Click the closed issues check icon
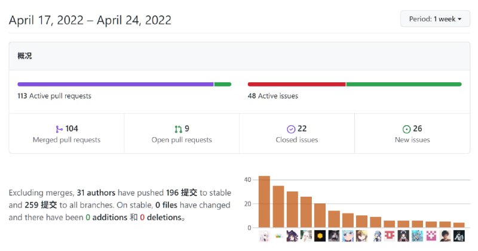Image resolution: width=478 pixels, height=251 pixels. point(291,129)
